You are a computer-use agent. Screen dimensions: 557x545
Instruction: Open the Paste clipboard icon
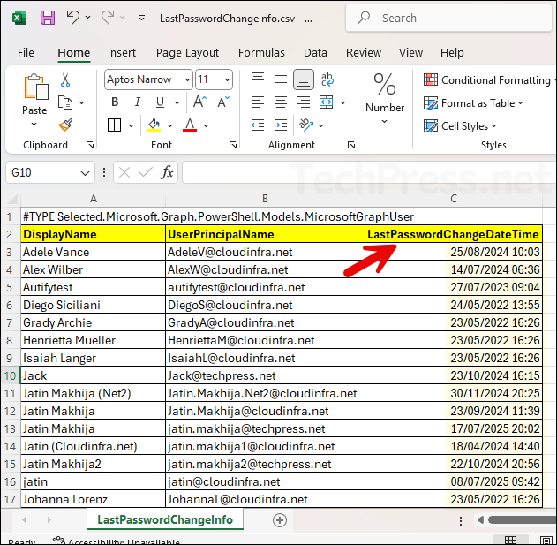(x=35, y=87)
